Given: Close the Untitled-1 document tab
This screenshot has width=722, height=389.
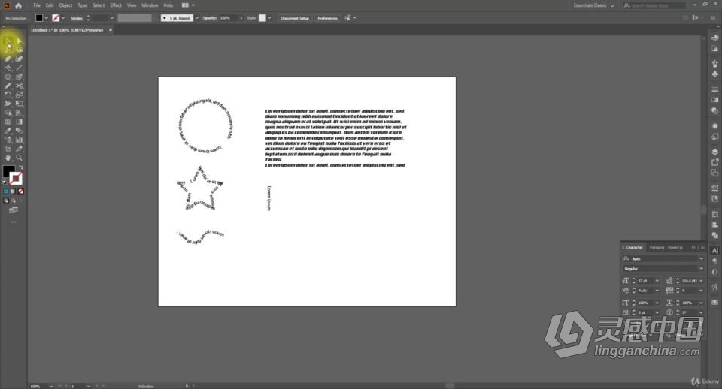Looking at the screenshot, I should pos(111,30).
